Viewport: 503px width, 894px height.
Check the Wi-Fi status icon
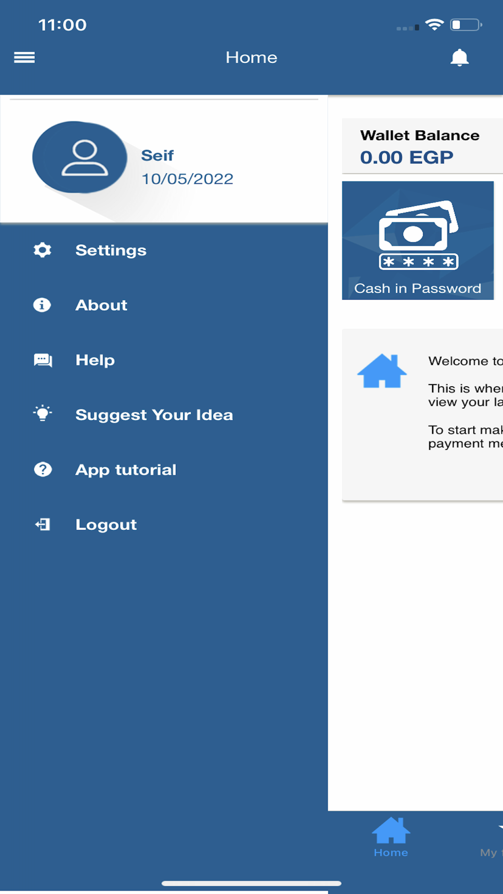pyautogui.click(x=434, y=25)
